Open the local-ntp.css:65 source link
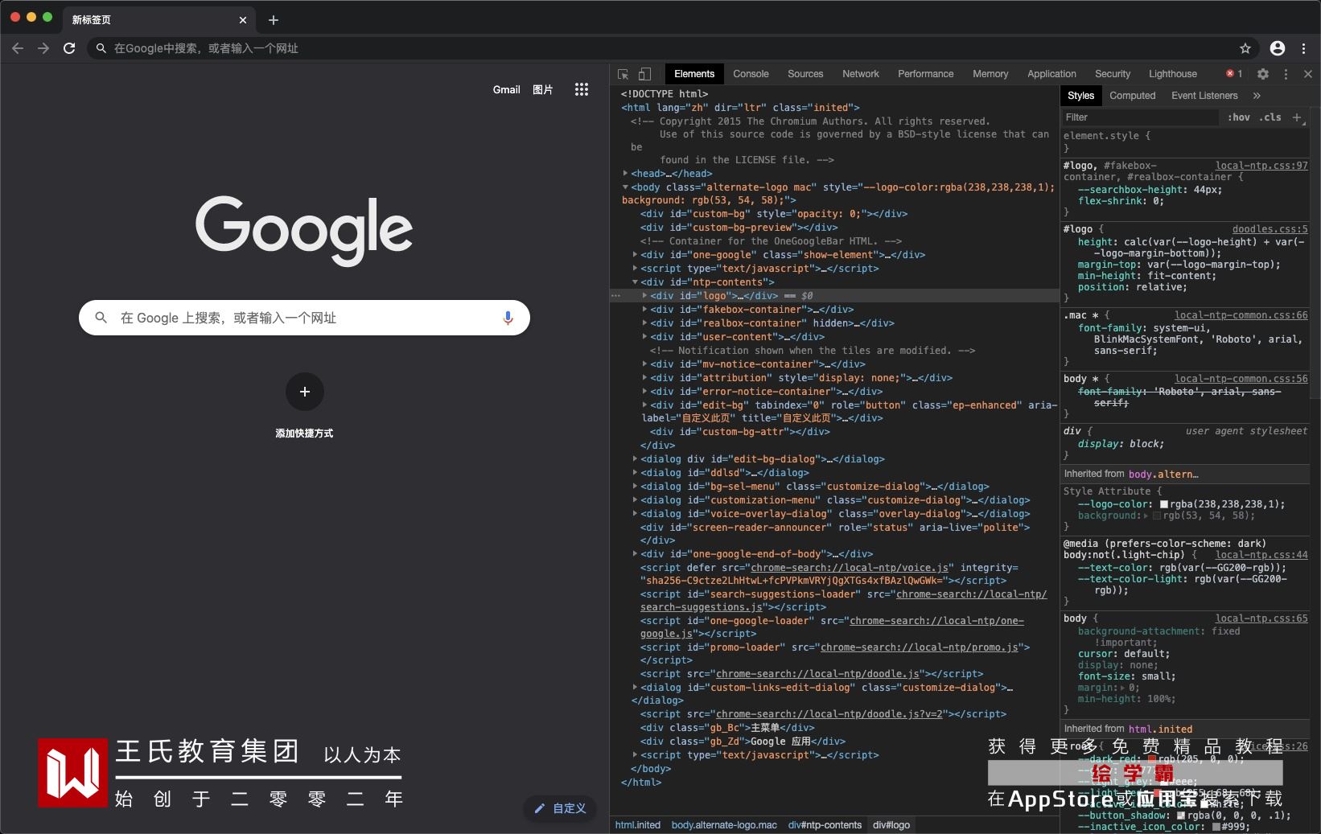Viewport: 1321px width, 834px height. coord(1261,618)
